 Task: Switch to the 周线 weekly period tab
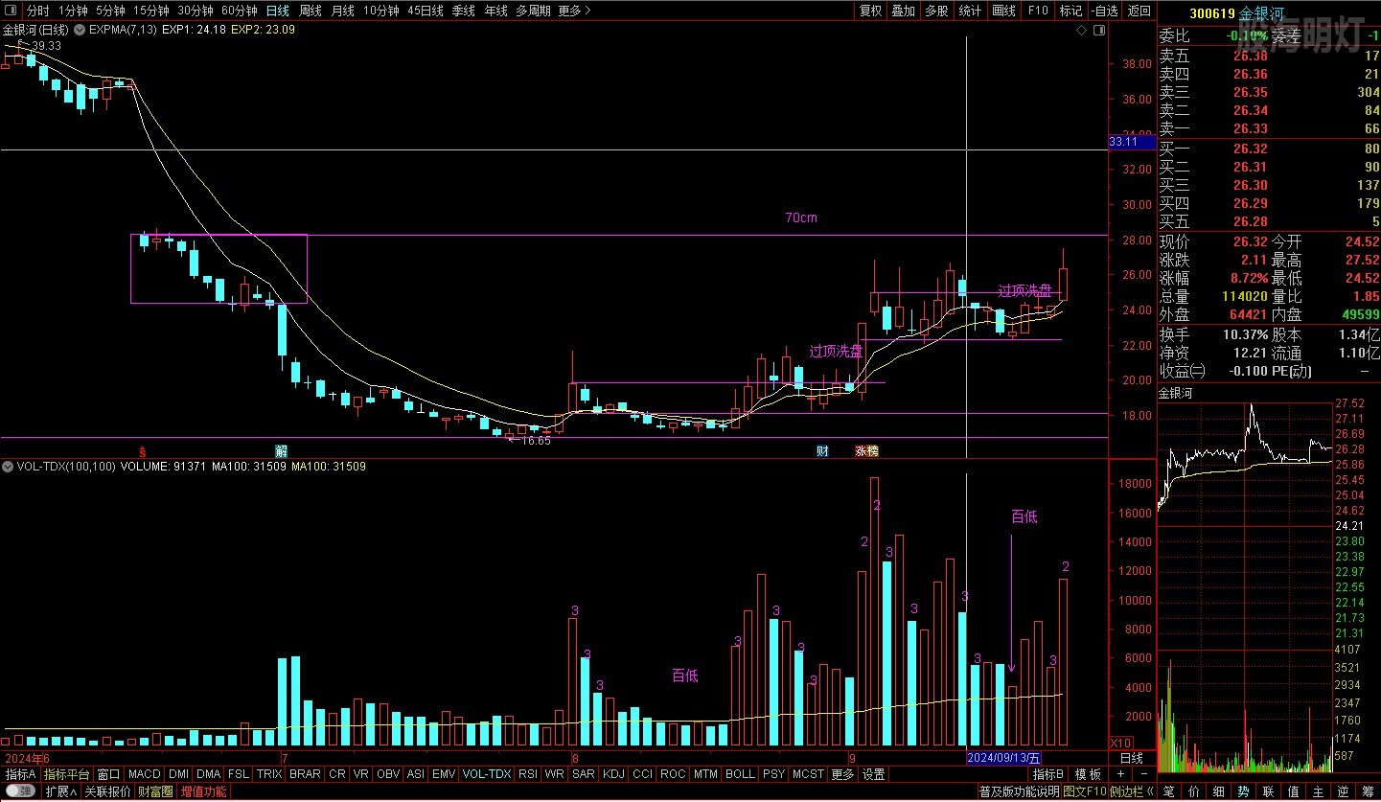pyautogui.click(x=310, y=11)
